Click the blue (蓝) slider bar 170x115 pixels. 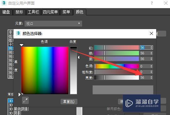(117, 59)
